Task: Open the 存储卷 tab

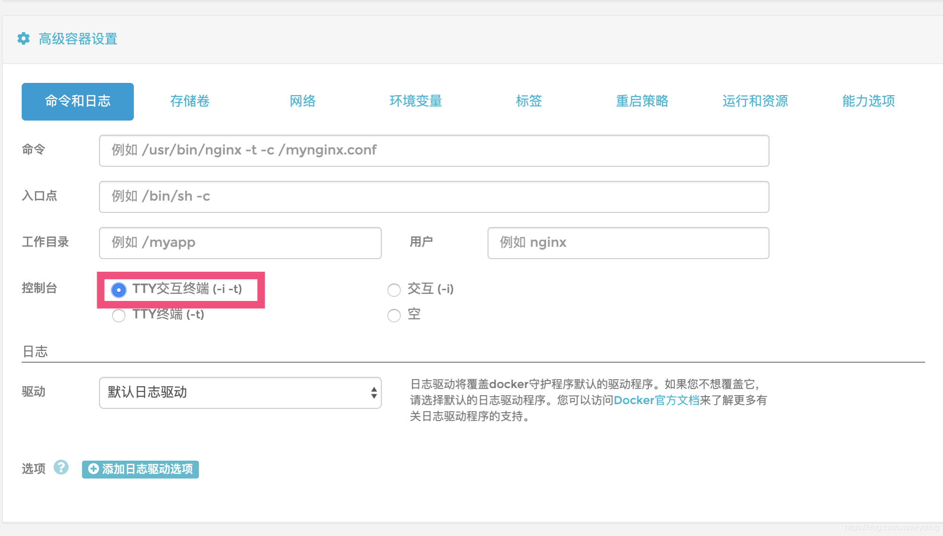Action: click(x=190, y=101)
